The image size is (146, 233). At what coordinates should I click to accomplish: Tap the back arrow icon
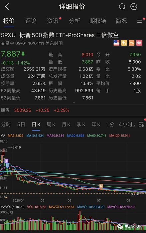[7, 7]
